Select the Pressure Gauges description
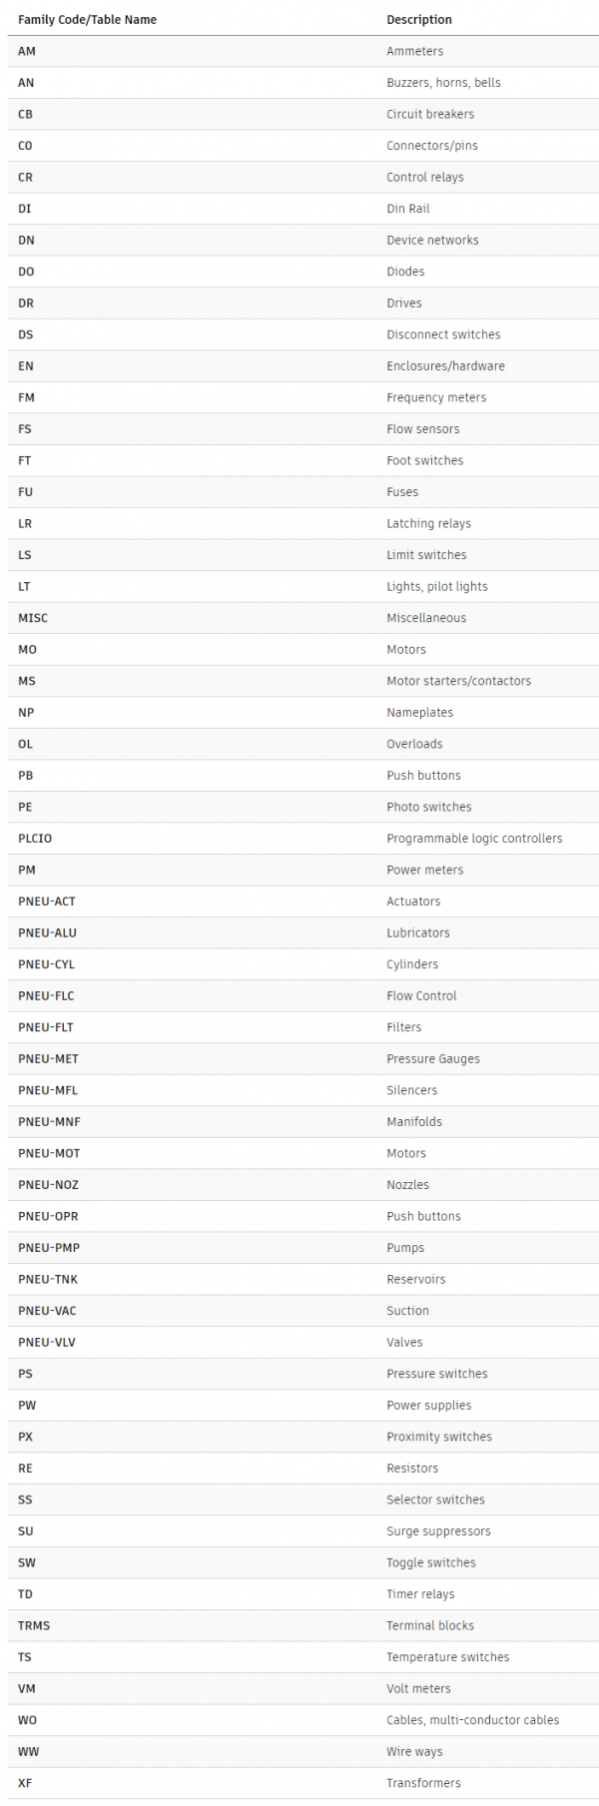Screen dimensions: 599x1806 [433, 1059]
